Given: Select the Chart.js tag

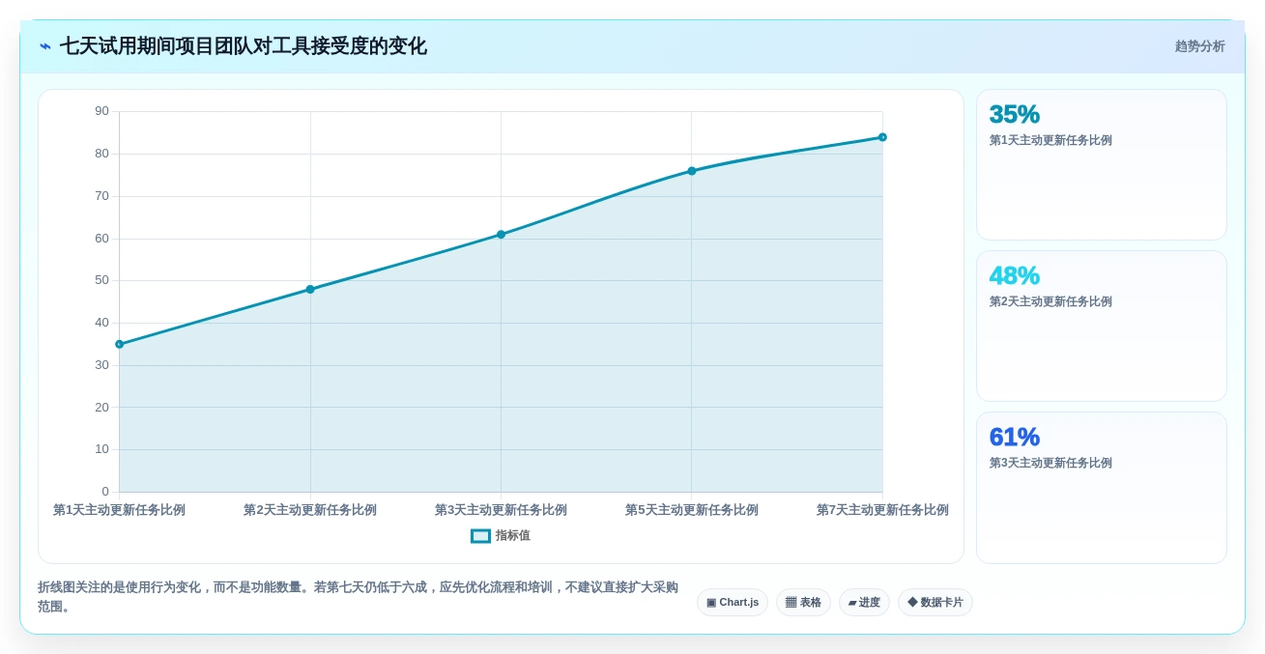Looking at the screenshot, I should pyautogui.click(x=733, y=603).
